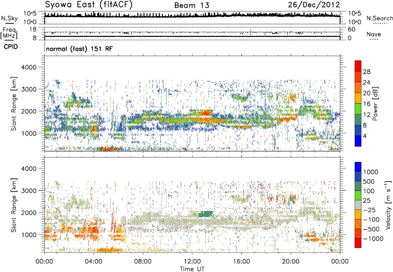Pick the bright blue bottom segment of the Power colorbar
The image size is (393, 272).
point(358,141)
